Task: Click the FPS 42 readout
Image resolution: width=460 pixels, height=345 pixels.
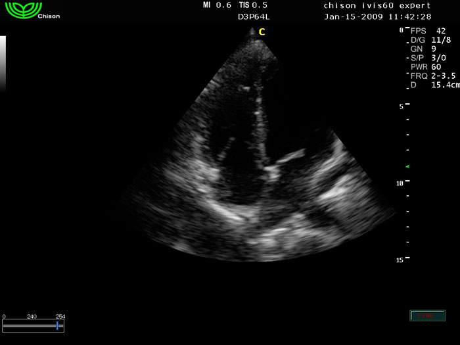Action: (x=428, y=30)
